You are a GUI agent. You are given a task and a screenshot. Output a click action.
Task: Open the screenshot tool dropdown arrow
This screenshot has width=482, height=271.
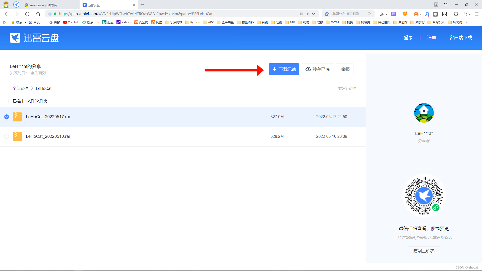(x=387, y=14)
